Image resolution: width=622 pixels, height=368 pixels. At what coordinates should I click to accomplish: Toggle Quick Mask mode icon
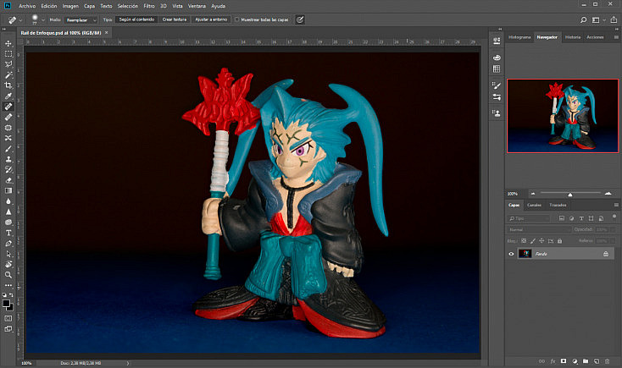pos(8,318)
